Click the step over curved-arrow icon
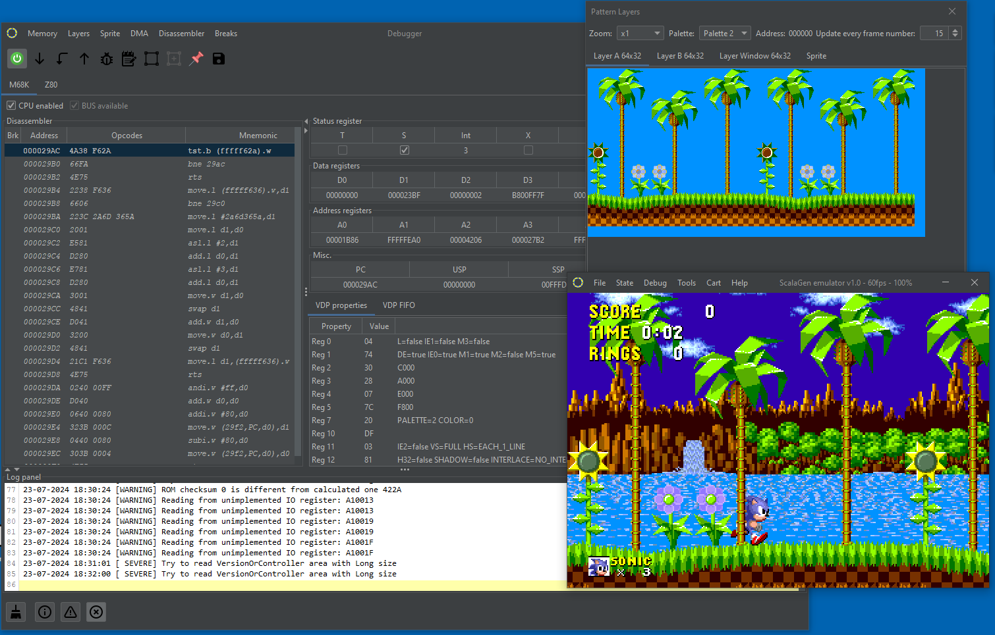Image resolution: width=995 pixels, height=635 pixels. (62, 59)
